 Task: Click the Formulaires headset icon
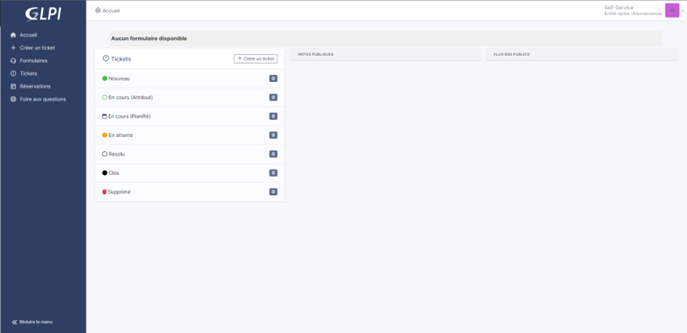coord(13,61)
